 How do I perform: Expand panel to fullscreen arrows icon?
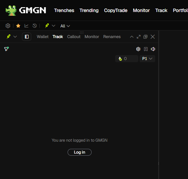(139, 37)
